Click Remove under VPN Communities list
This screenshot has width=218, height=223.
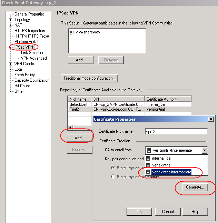[111, 60]
